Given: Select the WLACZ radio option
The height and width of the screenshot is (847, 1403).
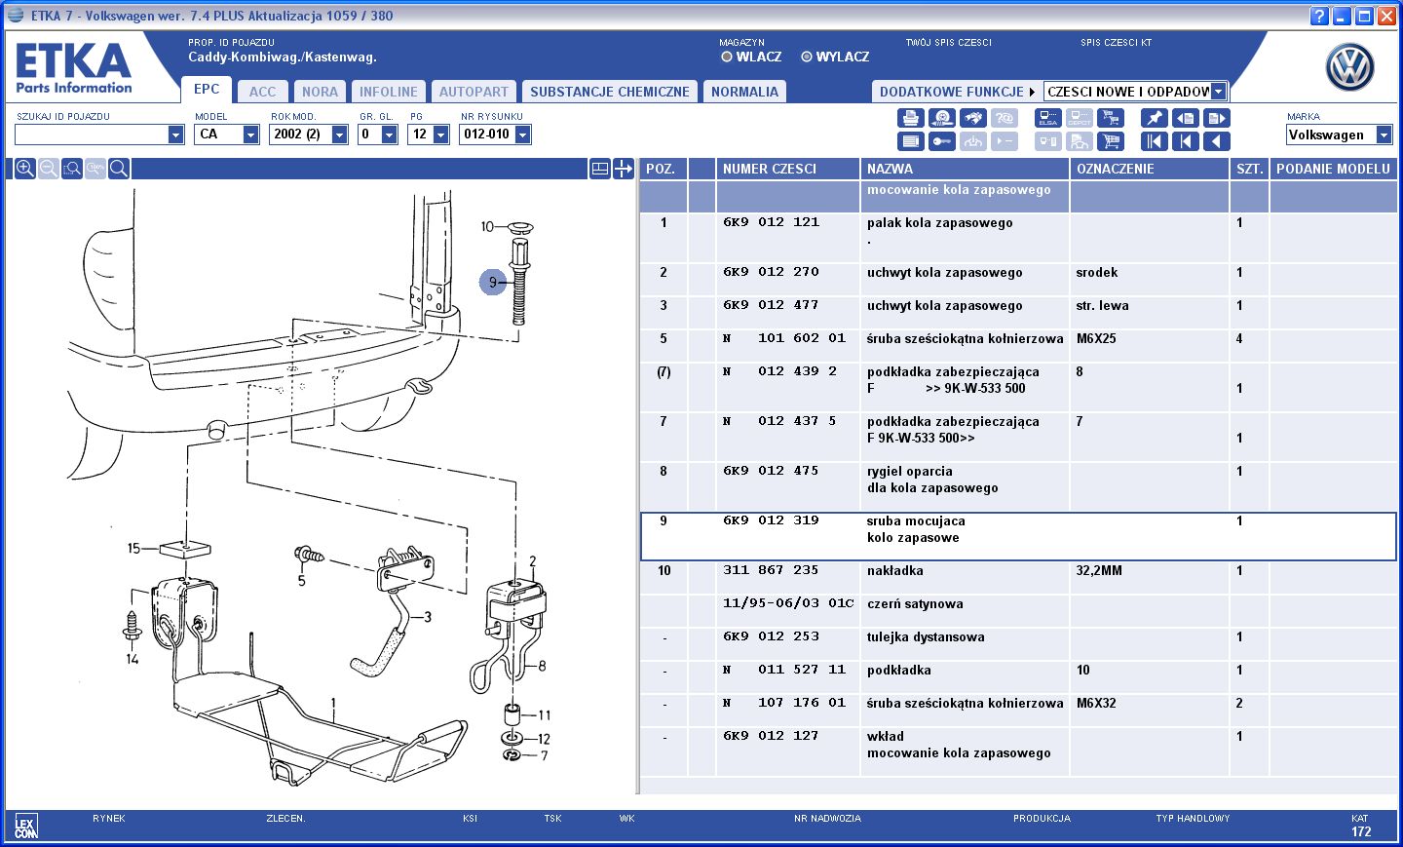Looking at the screenshot, I should click(727, 57).
